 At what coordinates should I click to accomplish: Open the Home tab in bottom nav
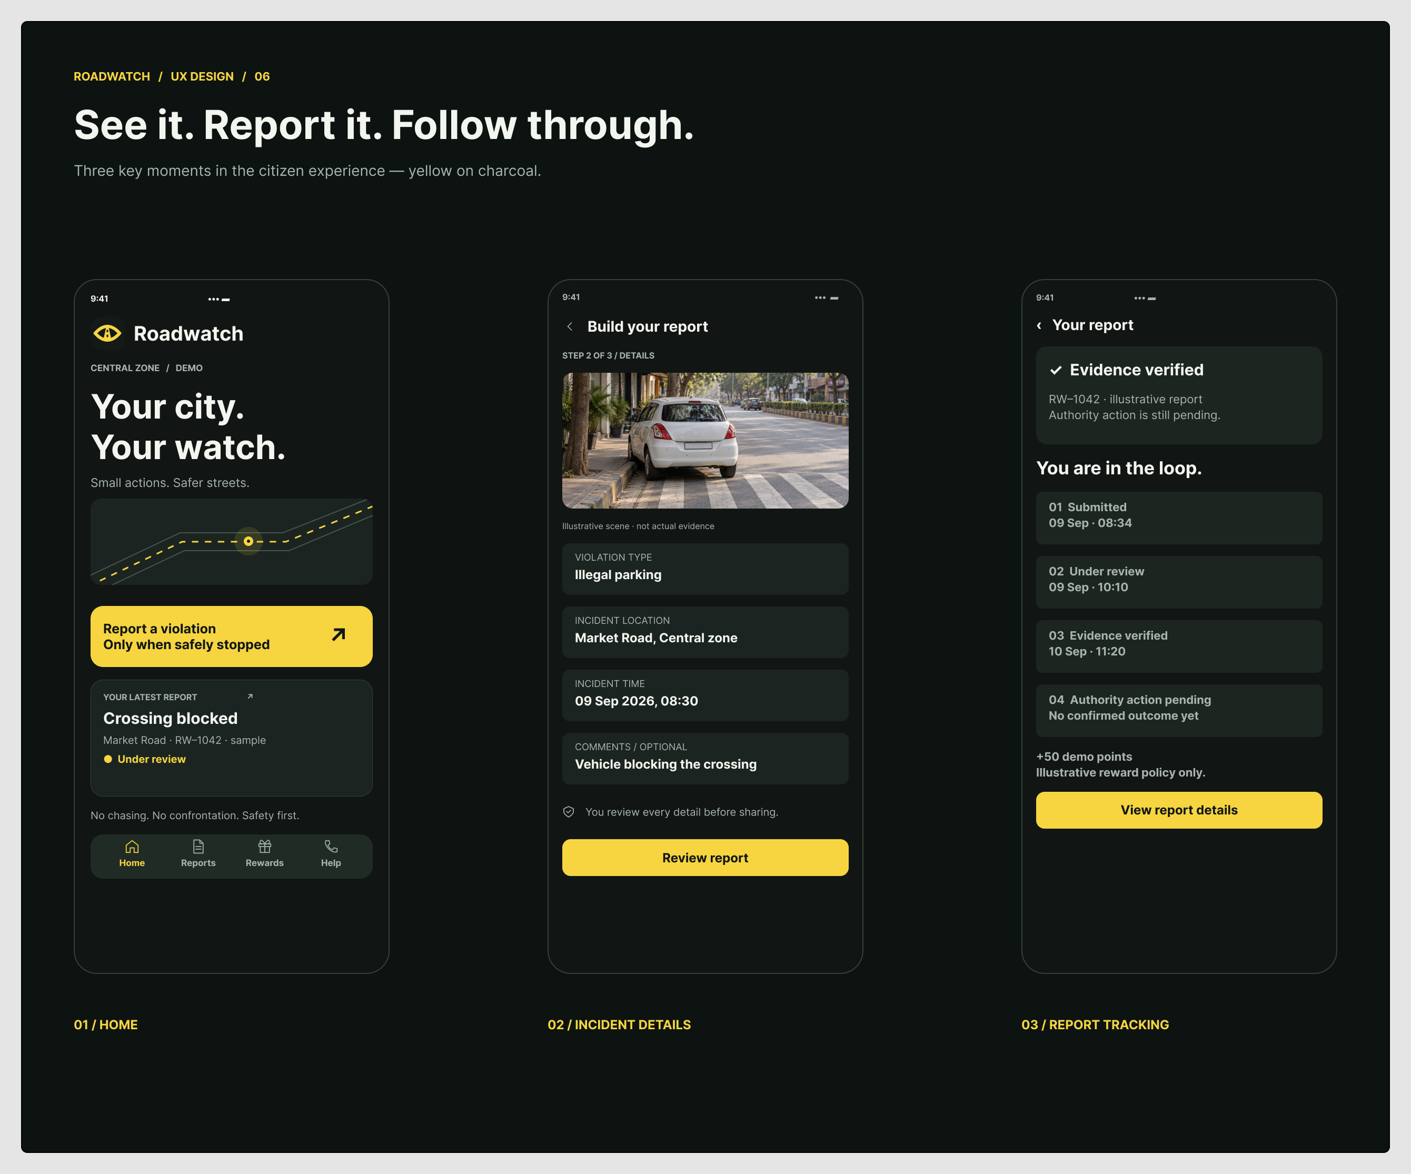[x=132, y=854]
